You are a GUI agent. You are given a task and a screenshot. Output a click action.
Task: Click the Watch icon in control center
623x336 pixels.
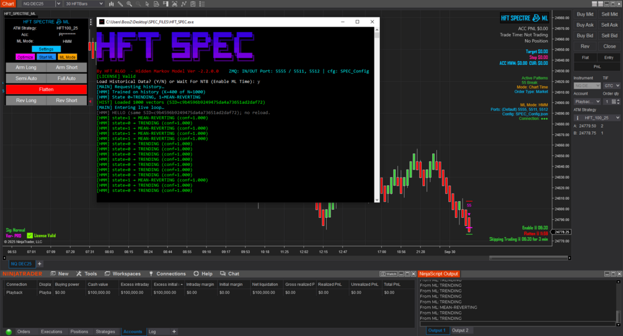[388, 274]
